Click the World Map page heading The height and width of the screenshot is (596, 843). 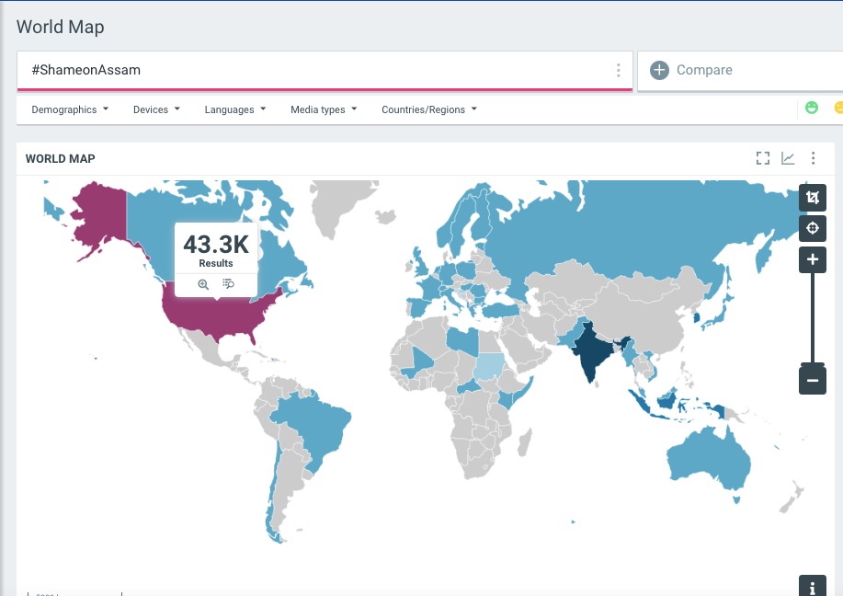point(61,27)
